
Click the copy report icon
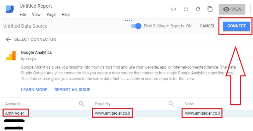[x=210, y=9]
